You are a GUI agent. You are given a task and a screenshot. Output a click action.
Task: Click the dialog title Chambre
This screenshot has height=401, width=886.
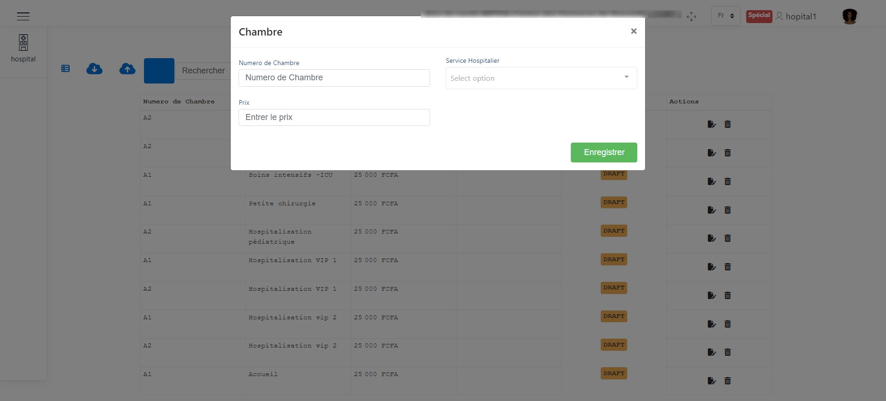coord(260,32)
